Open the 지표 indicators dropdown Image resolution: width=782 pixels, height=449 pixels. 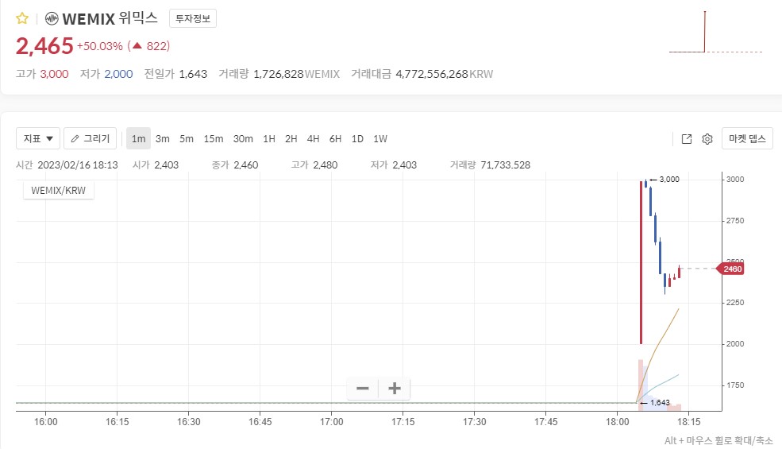(38, 138)
